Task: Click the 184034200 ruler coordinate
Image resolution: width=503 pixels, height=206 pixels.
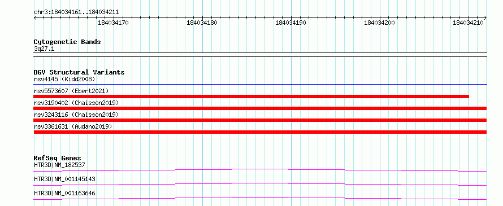Action: [x=380, y=23]
